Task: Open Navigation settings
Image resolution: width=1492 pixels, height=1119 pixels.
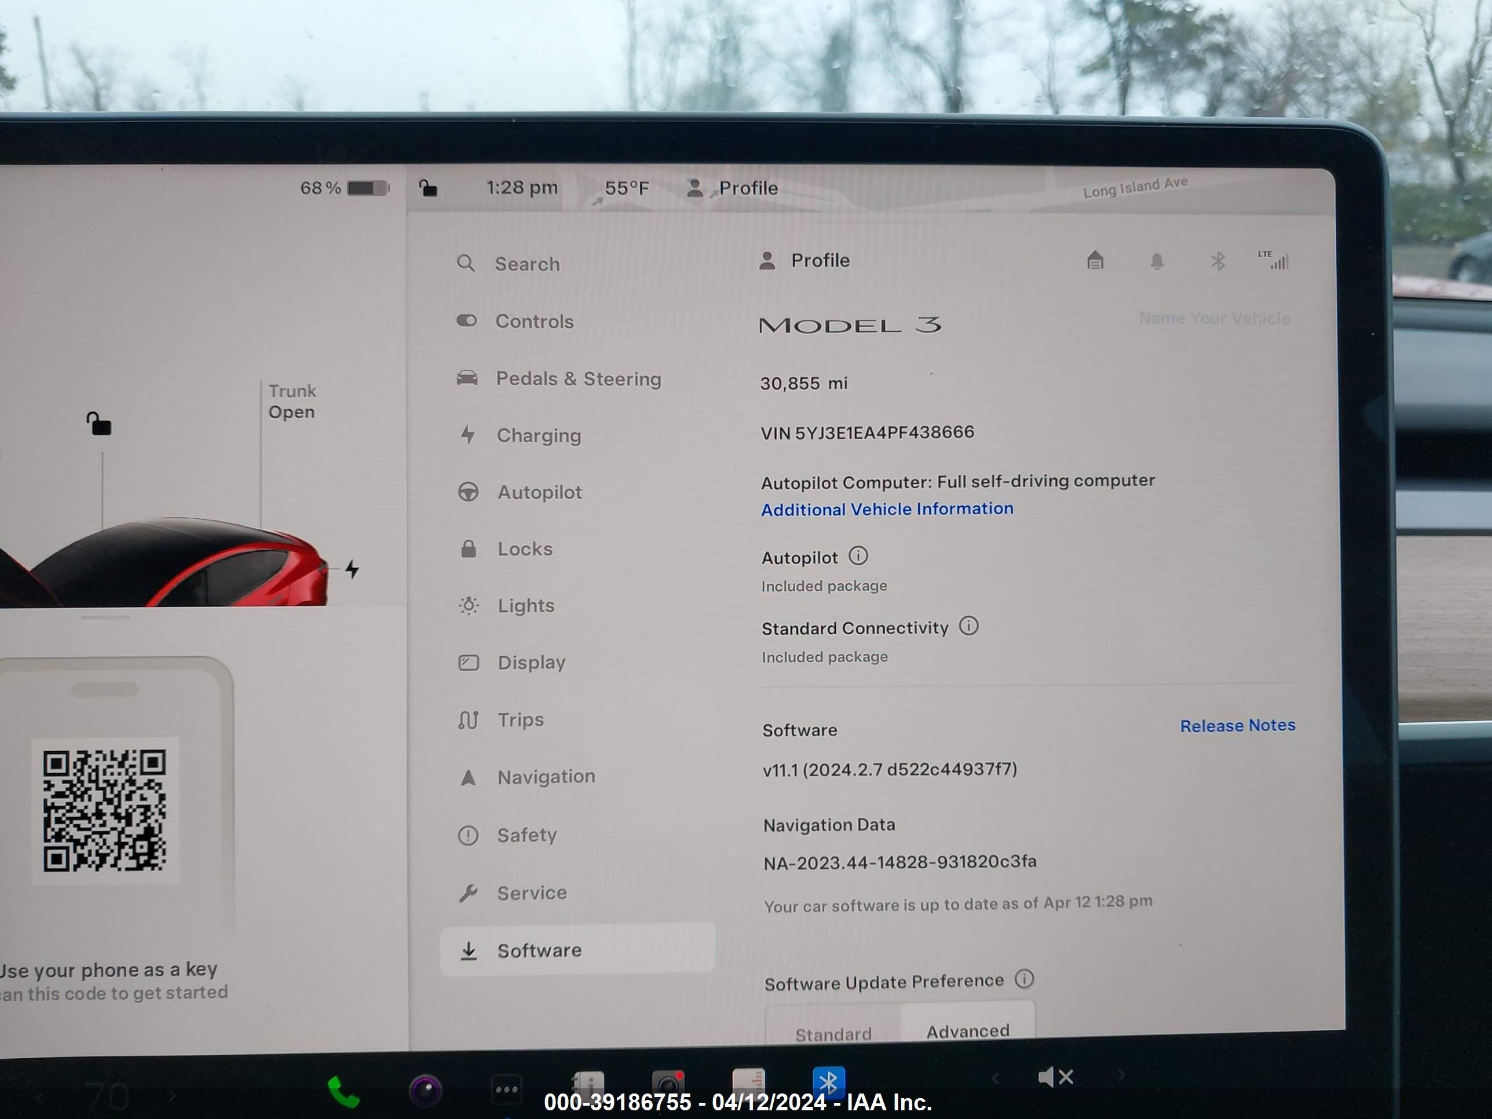Action: coord(527,777)
